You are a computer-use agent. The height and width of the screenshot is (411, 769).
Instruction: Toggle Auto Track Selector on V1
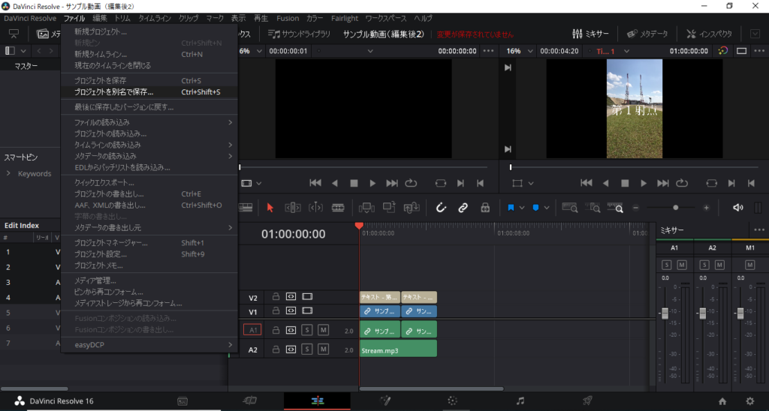[x=291, y=311]
